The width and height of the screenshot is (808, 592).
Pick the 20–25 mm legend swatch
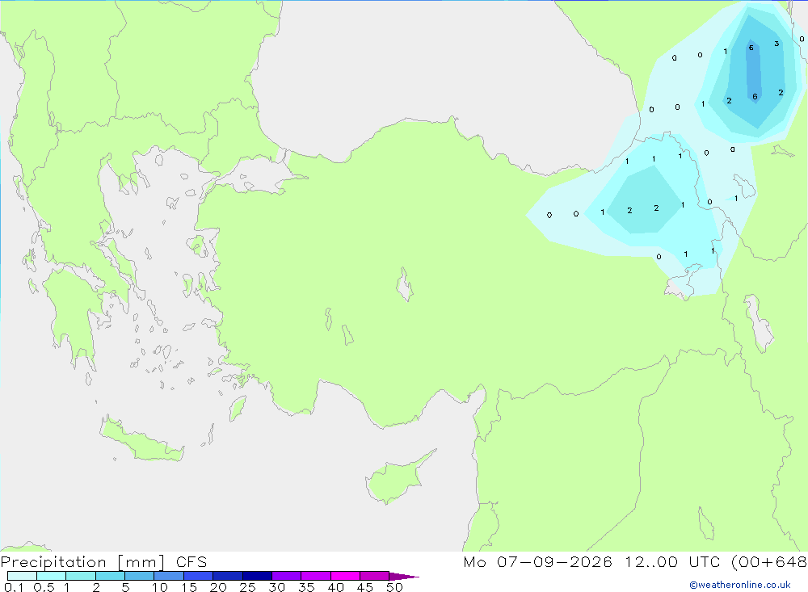[228, 576]
